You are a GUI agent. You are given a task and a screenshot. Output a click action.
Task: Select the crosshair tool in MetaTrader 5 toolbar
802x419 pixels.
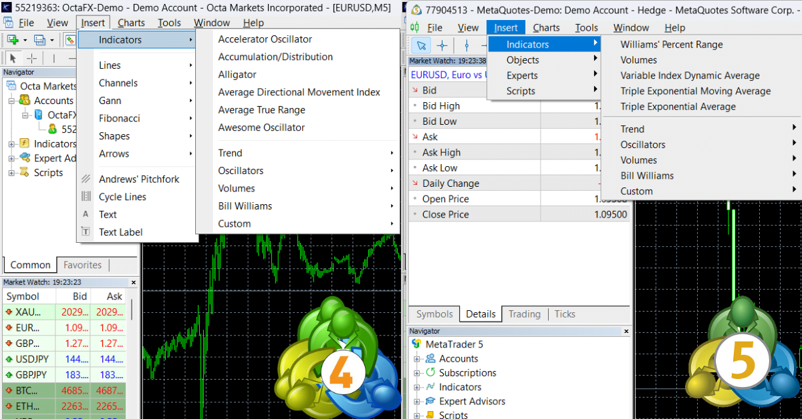(x=442, y=46)
